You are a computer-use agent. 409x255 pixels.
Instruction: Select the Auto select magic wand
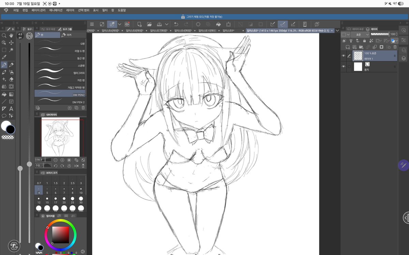coord(11,50)
